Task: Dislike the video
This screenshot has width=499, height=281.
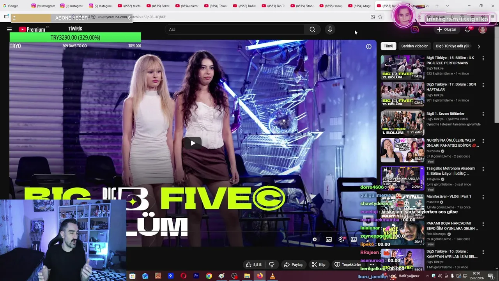Action: click(x=272, y=265)
